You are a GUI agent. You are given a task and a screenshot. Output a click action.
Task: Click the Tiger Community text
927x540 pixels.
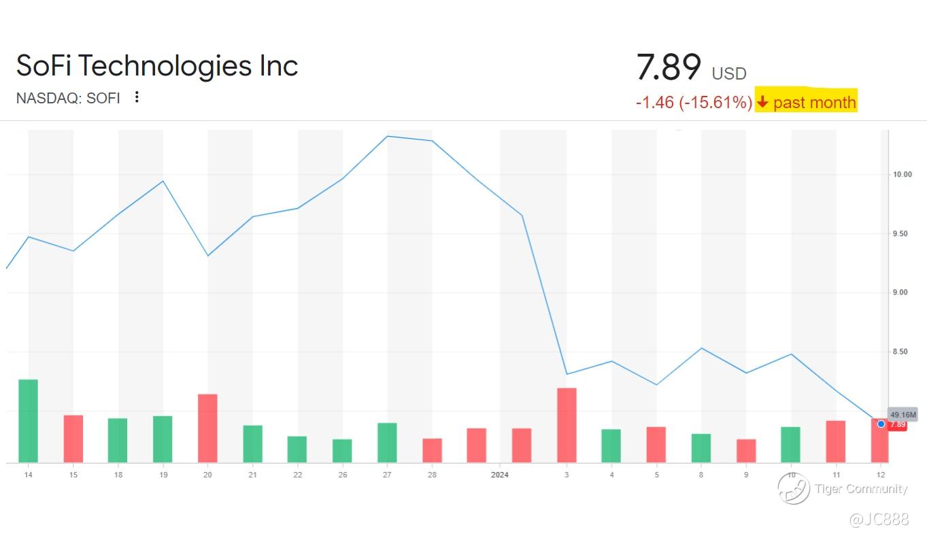pos(860,488)
